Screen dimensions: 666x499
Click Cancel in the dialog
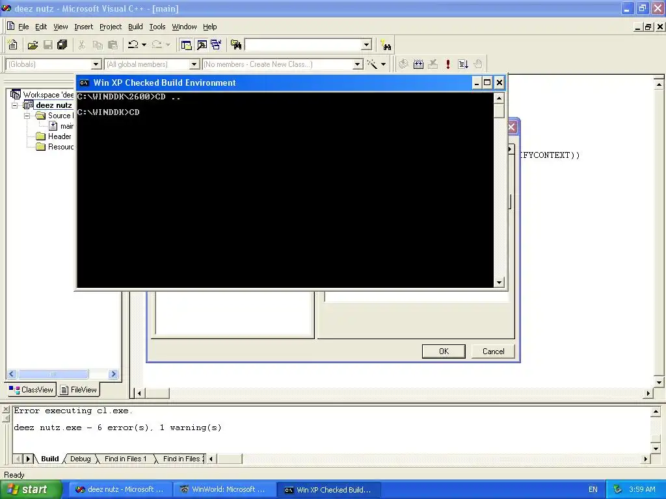(493, 352)
